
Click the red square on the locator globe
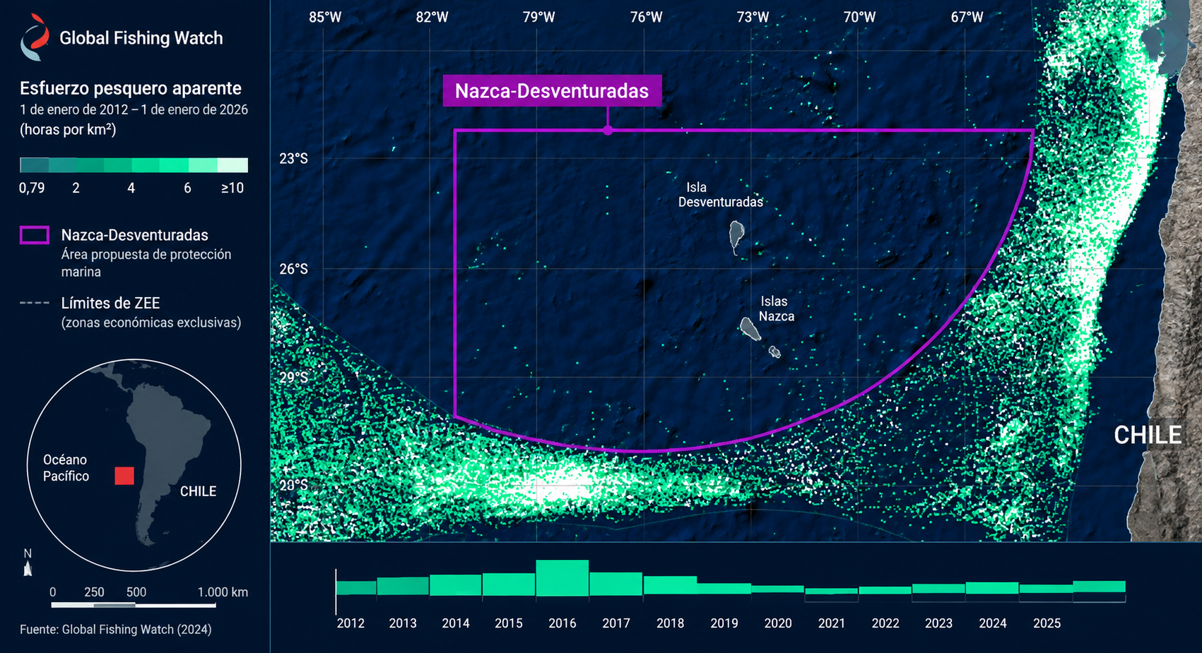[x=124, y=476]
